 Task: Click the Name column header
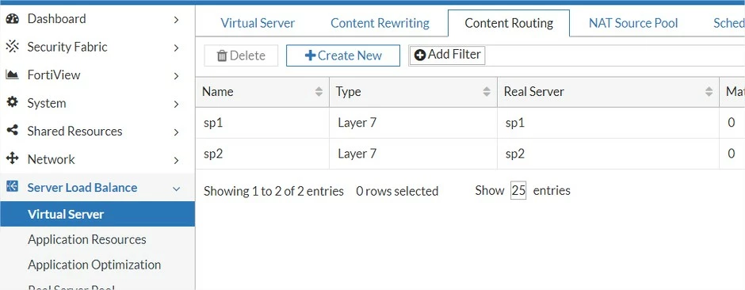262,92
